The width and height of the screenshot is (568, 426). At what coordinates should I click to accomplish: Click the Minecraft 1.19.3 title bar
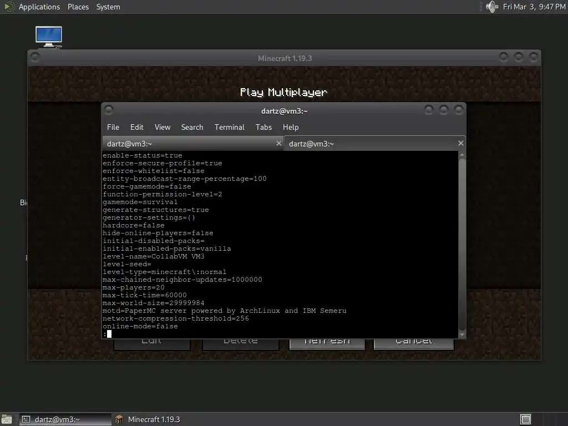point(285,58)
